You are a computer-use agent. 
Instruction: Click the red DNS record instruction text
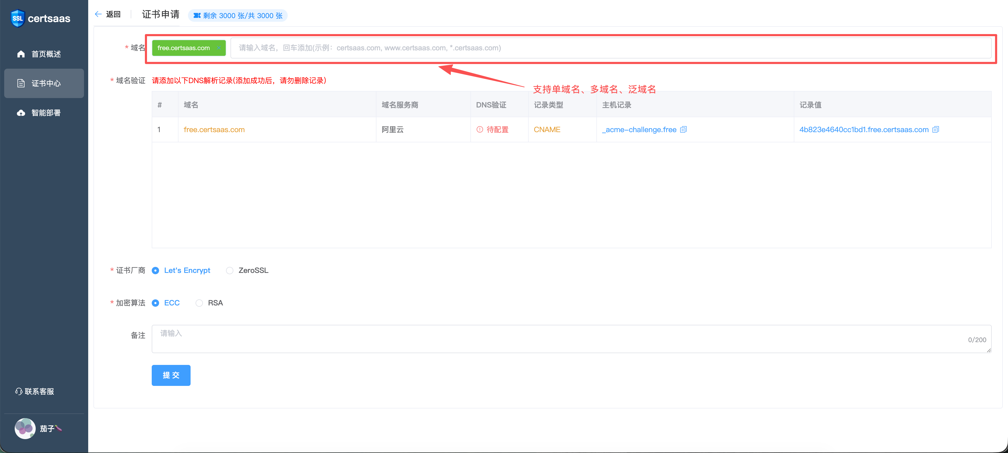239,80
